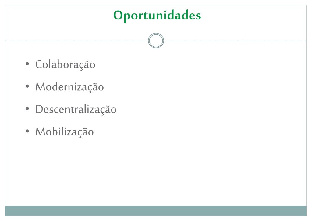This screenshot has width=312, height=221.
Task: Click the teal footer bar
Action: (x=156, y=211)
